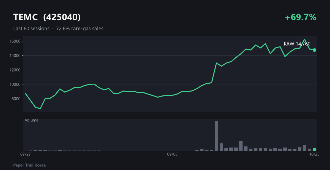Click the 'Last 60 sessions' subtitle text
The height and width of the screenshot is (170, 330).
(31, 29)
